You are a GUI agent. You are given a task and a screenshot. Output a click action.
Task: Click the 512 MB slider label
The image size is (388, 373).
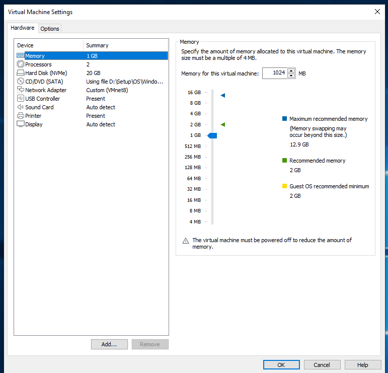click(x=193, y=146)
